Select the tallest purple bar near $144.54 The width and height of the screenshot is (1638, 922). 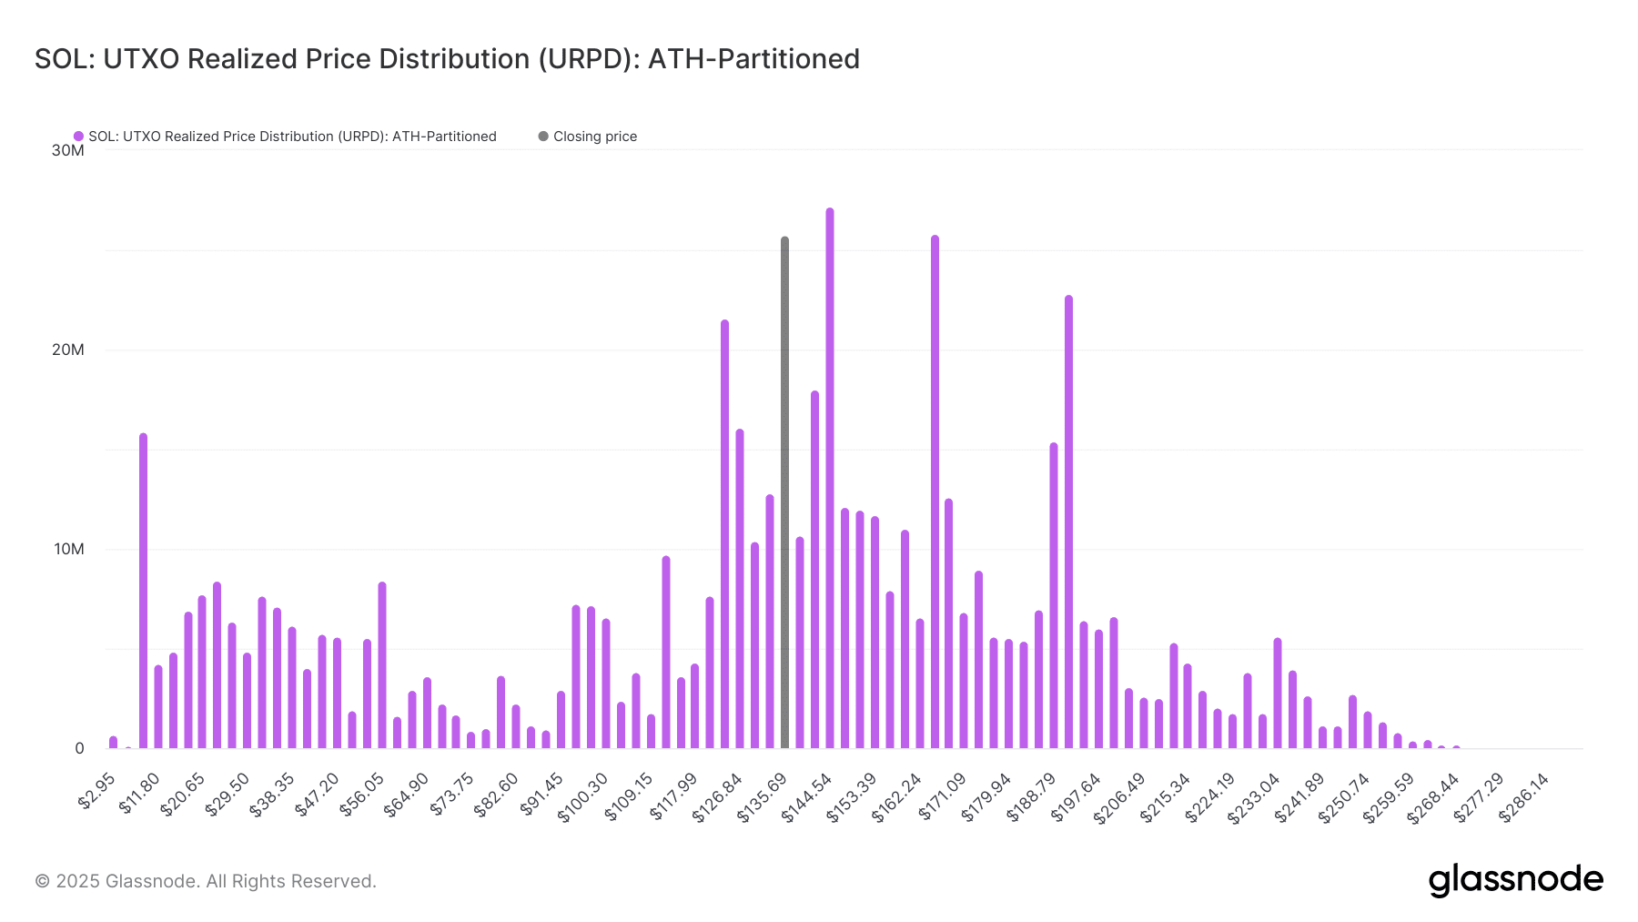click(x=830, y=478)
